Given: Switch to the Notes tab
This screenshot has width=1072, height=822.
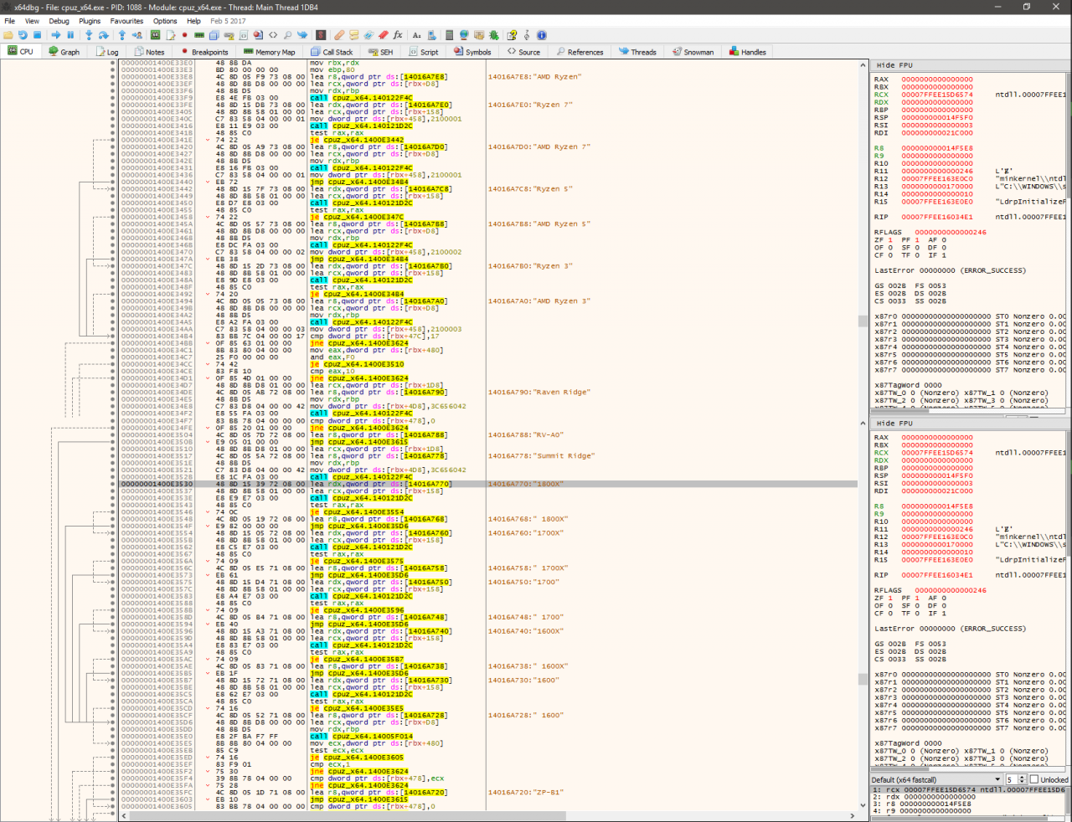Looking at the screenshot, I should tap(150, 52).
